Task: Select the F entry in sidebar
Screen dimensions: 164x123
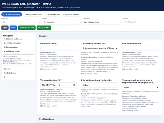Action: tap(19, 77)
